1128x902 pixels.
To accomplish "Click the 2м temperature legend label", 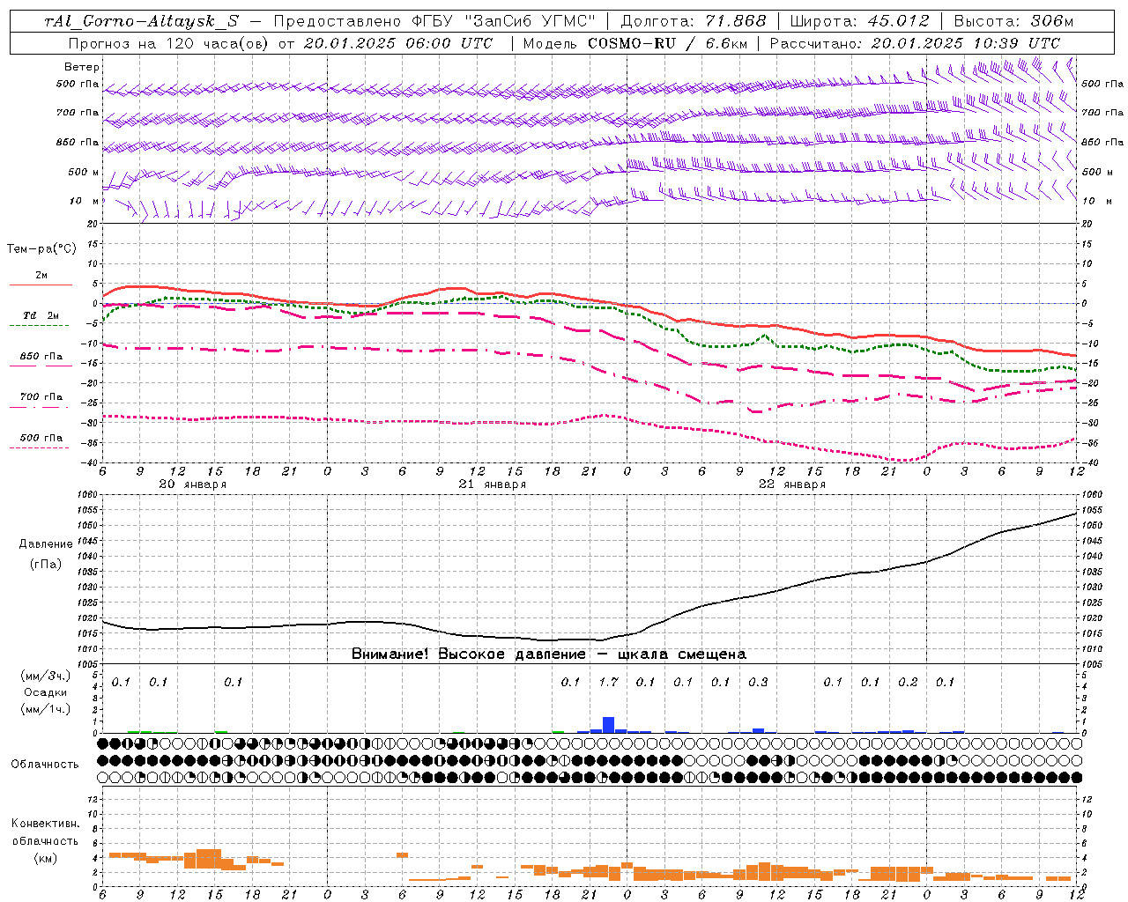I will pos(41,276).
